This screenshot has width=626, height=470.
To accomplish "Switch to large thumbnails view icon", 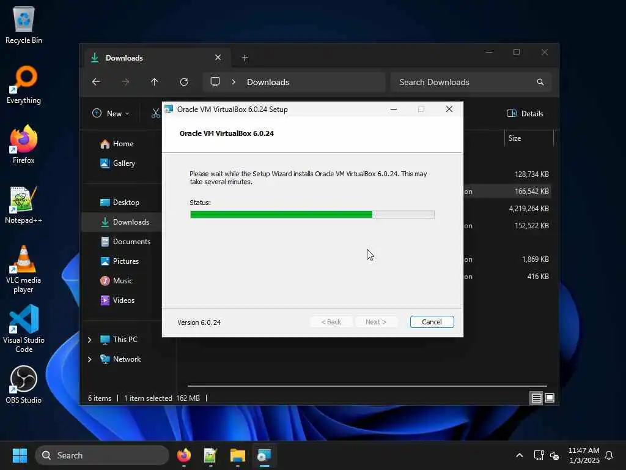I will coord(550,398).
